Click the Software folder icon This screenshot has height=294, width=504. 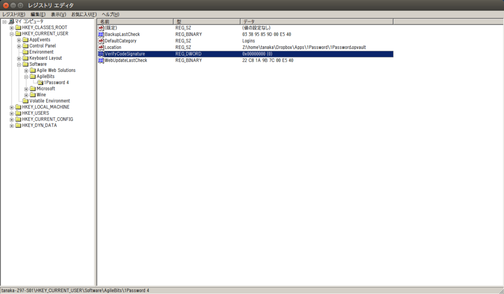click(x=26, y=65)
